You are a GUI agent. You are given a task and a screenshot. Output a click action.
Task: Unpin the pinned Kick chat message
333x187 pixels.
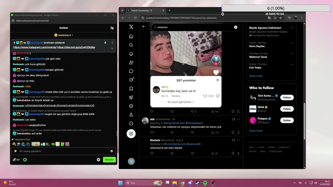(105, 43)
